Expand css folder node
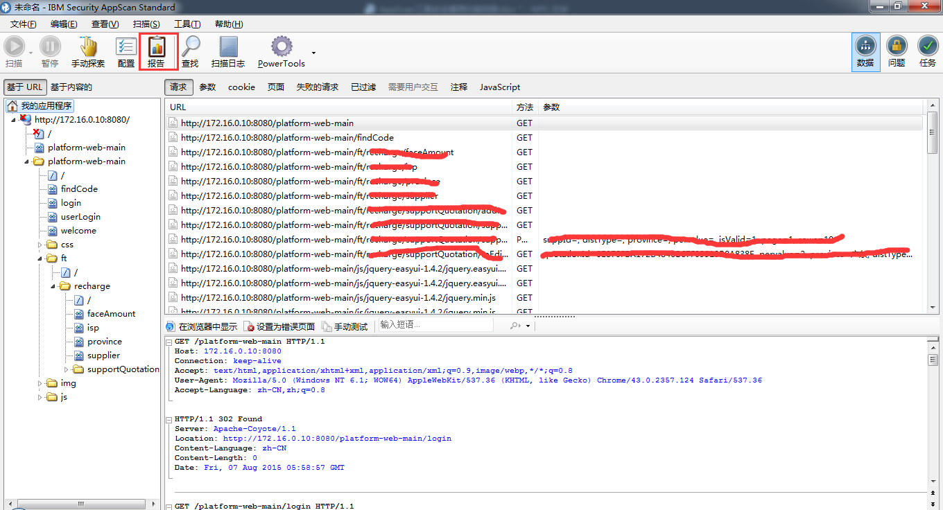This screenshot has width=943, height=510. tap(40, 245)
